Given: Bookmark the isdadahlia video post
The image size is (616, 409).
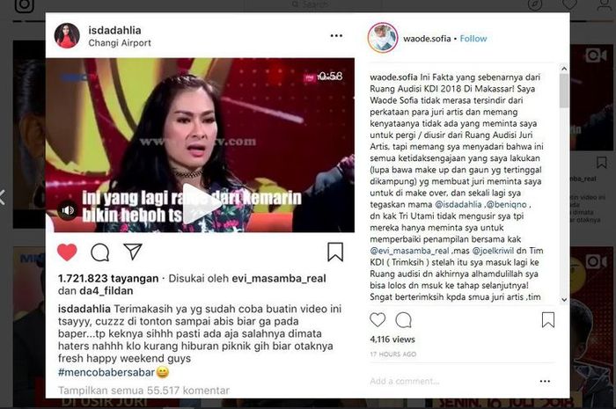Looking at the screenshot, I should pyautogui.click(x=335, y=252).
